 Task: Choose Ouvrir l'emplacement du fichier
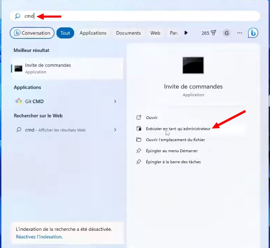tap(175, 140)
